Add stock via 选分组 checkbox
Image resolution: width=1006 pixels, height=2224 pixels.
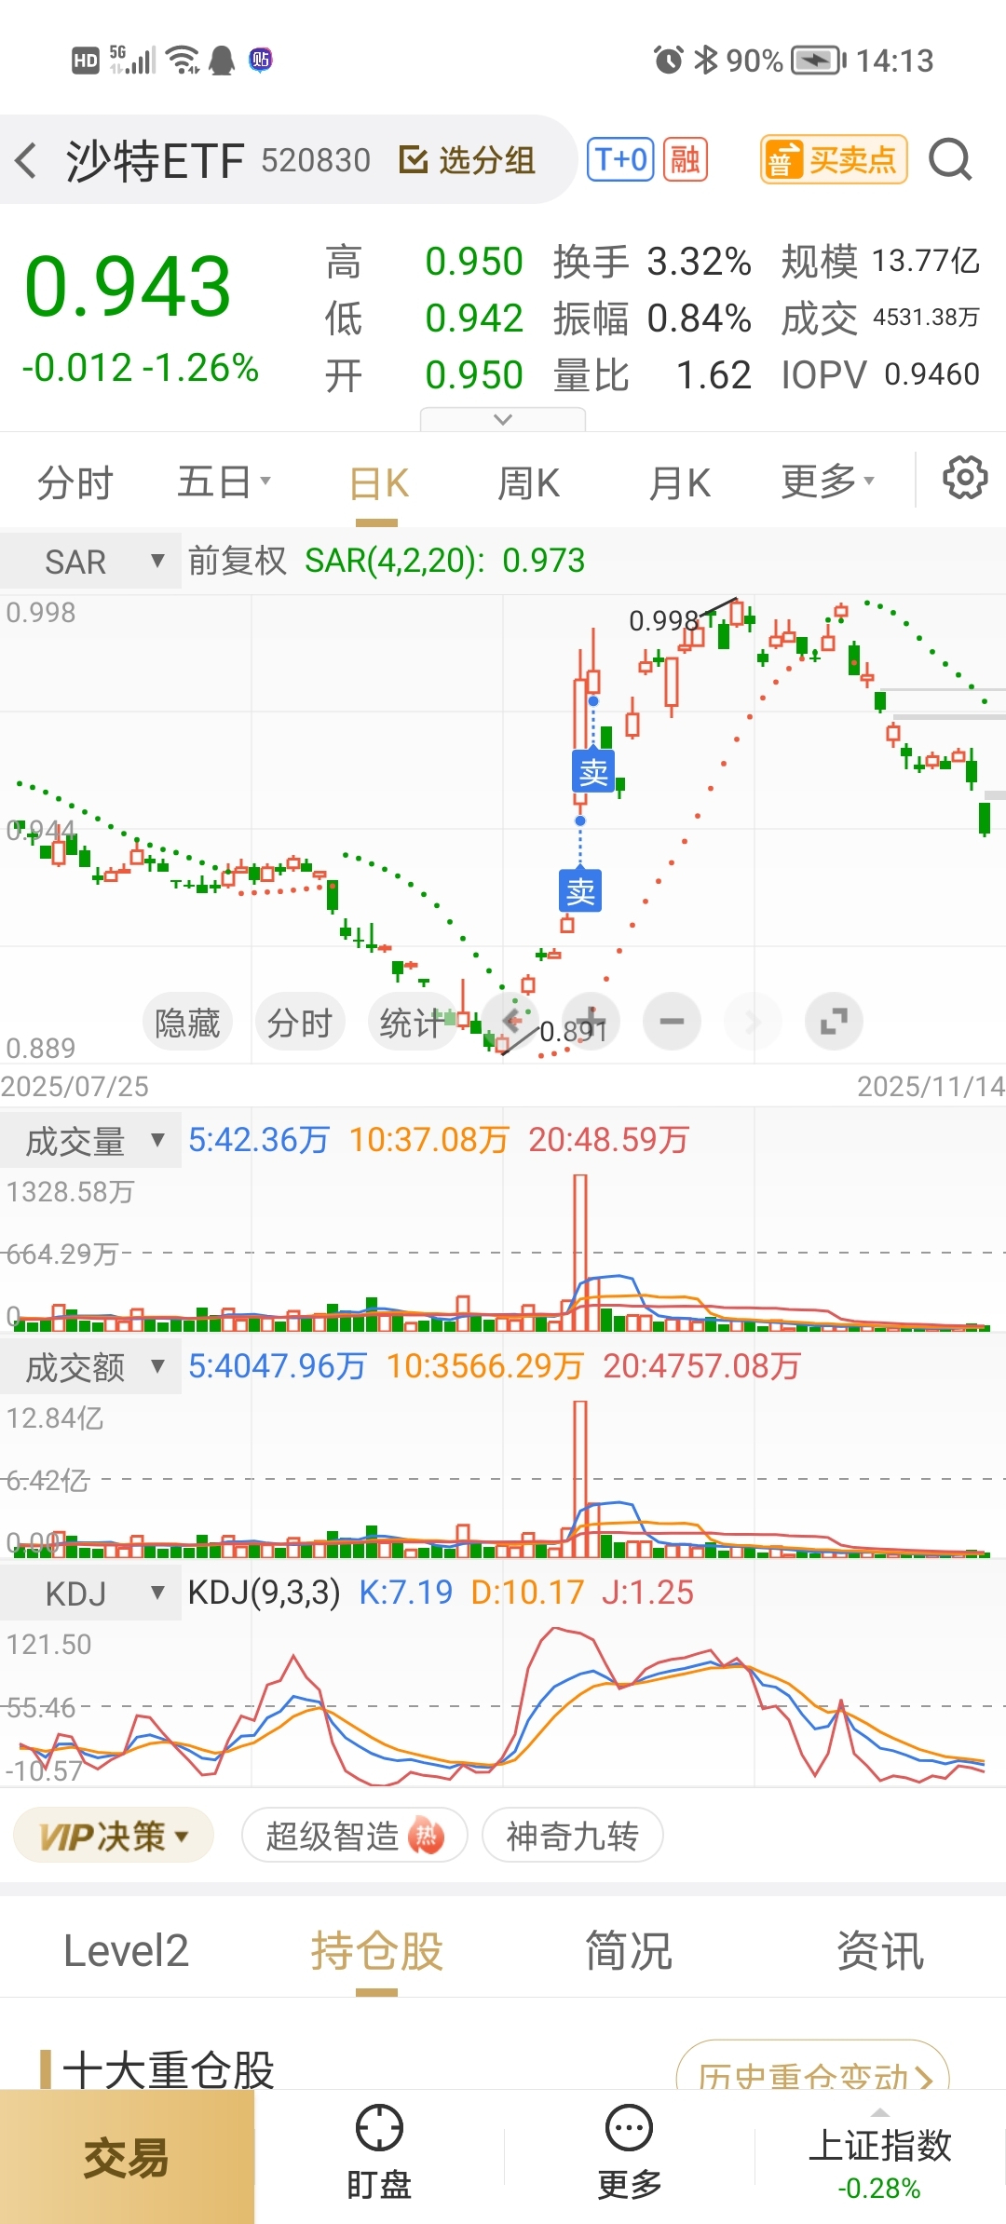tap(467, 160)
